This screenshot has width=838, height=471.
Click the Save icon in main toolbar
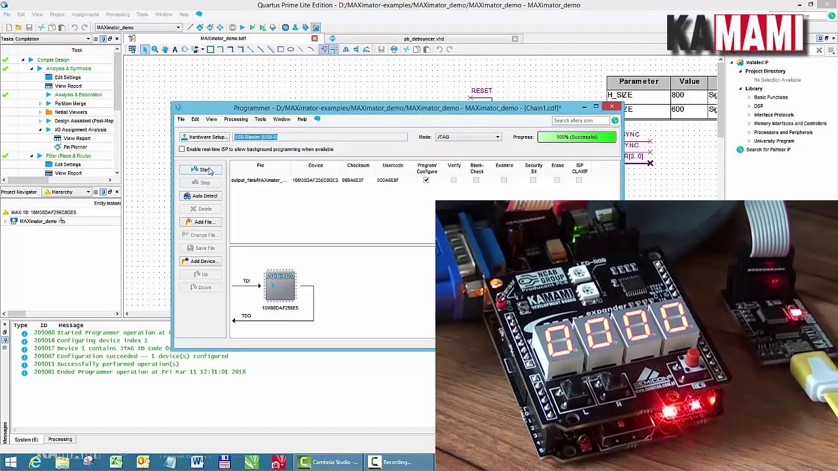(29, 27)
